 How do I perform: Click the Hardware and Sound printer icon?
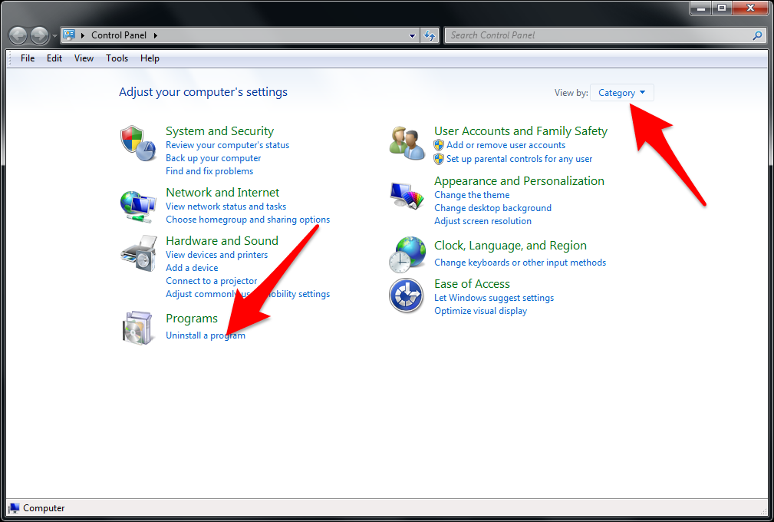138,254
